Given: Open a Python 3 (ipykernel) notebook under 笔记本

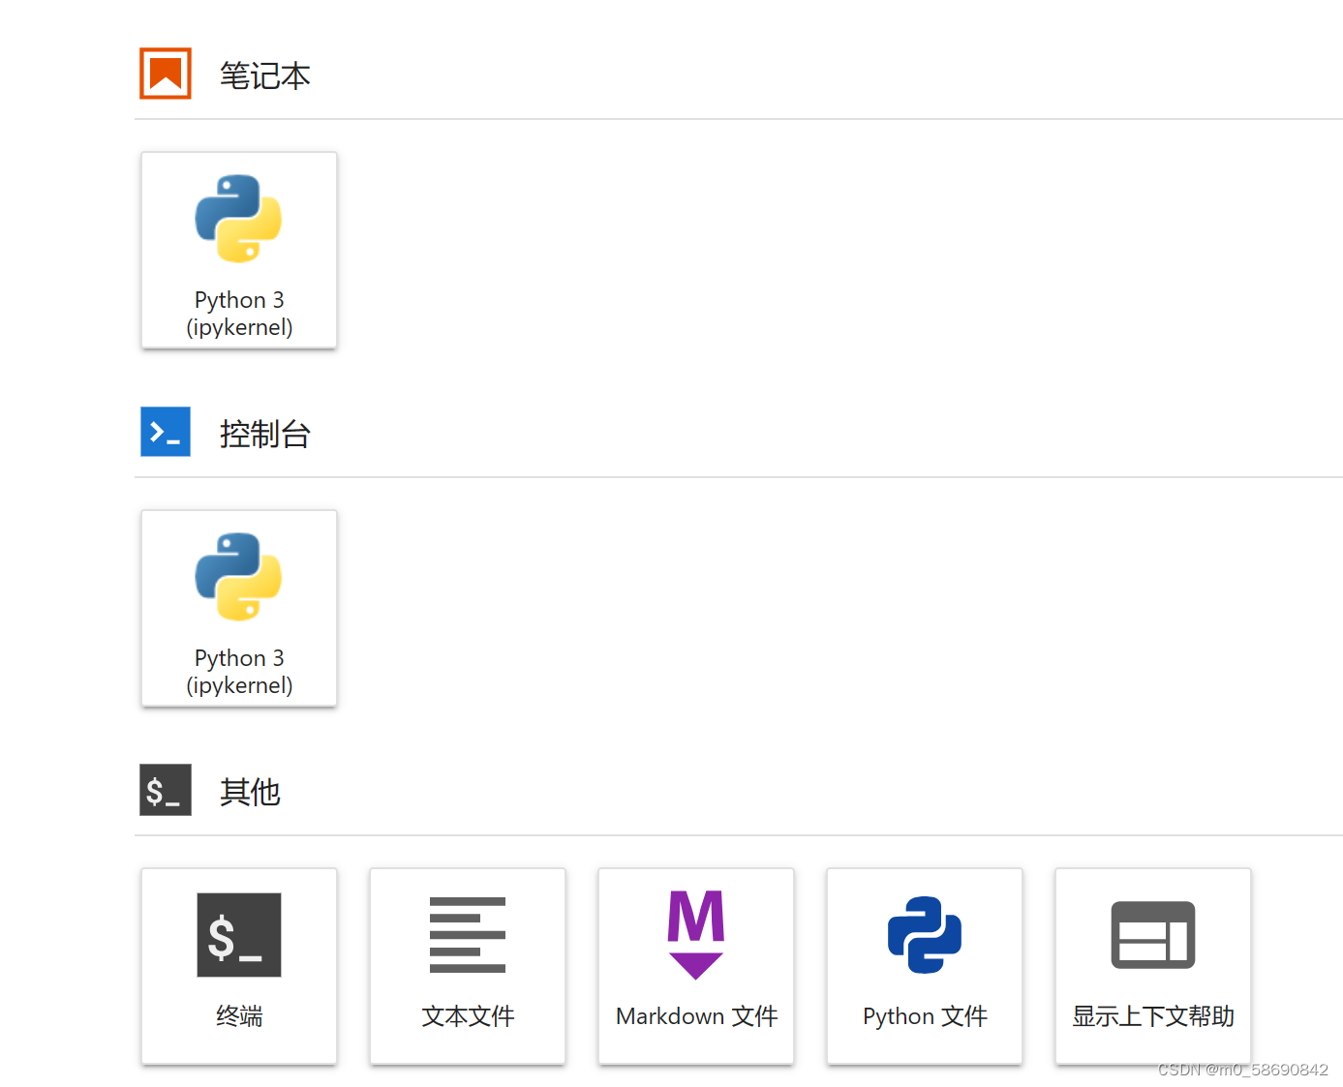Looking at the screenshot, I should (239, 250).
